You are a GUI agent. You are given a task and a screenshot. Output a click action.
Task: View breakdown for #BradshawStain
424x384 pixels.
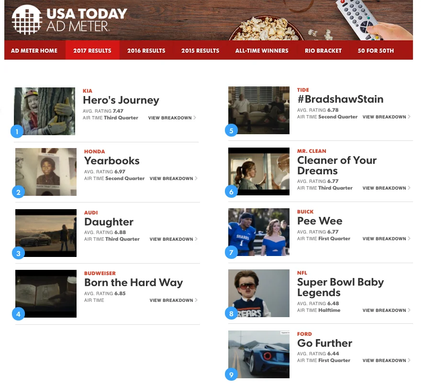coord(387,117)
